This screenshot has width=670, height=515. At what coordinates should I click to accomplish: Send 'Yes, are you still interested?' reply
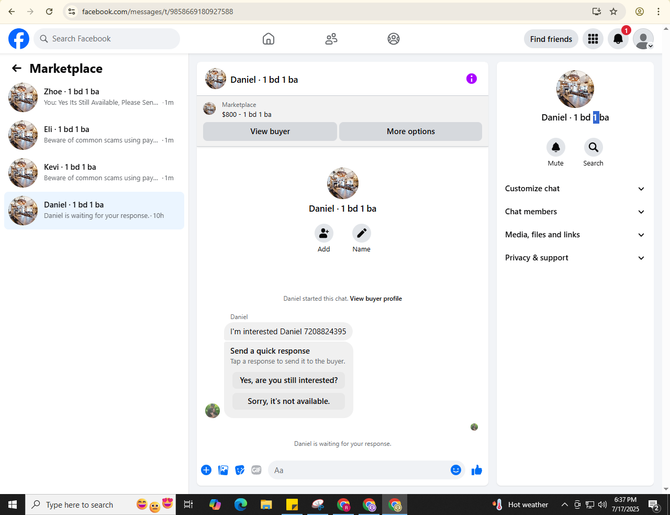point(289,380)
